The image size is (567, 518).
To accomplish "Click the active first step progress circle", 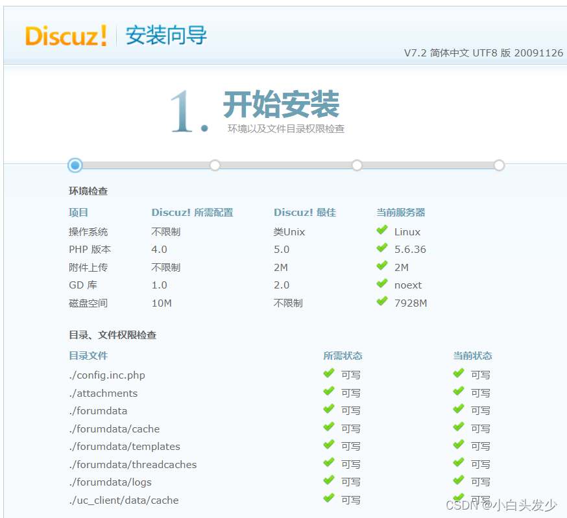I will coord(75,165).
